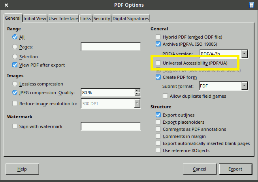The height and width of the screenshot is (182, 258).
Task: Check Export automatically inserted blank pages
Action: pyautogui.click(x=158, y=143)
